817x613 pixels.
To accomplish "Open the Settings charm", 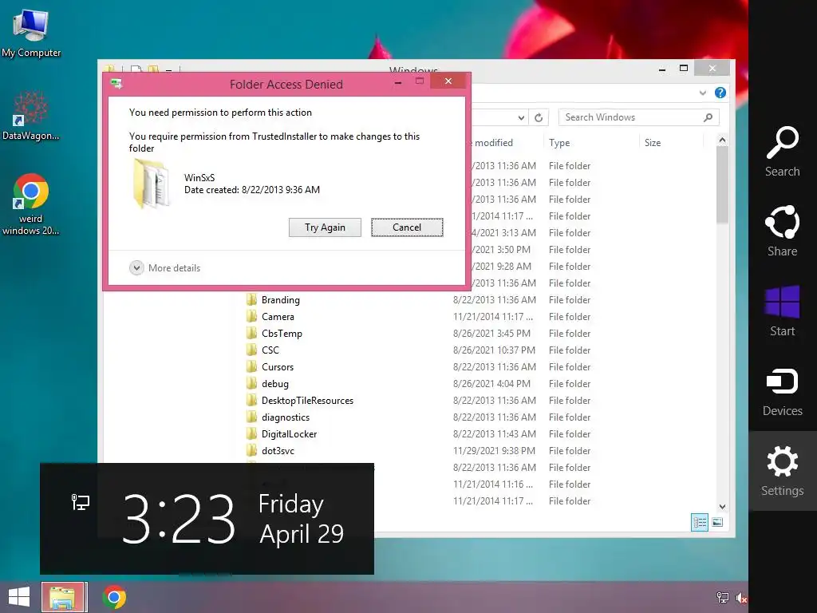I will 782,471.
